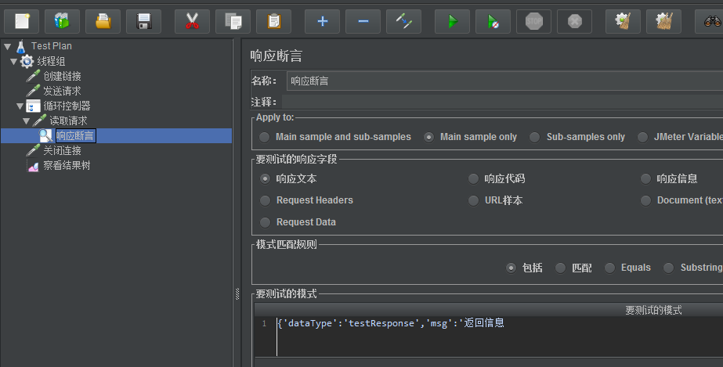
Task: Select 响应信息 response field option
Action: tap(646, 178)
